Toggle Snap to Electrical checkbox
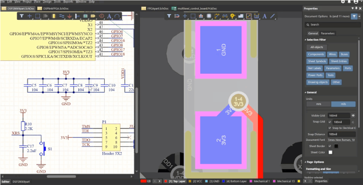The width and height of the screenshot is (363, 185). pos(330,128)
